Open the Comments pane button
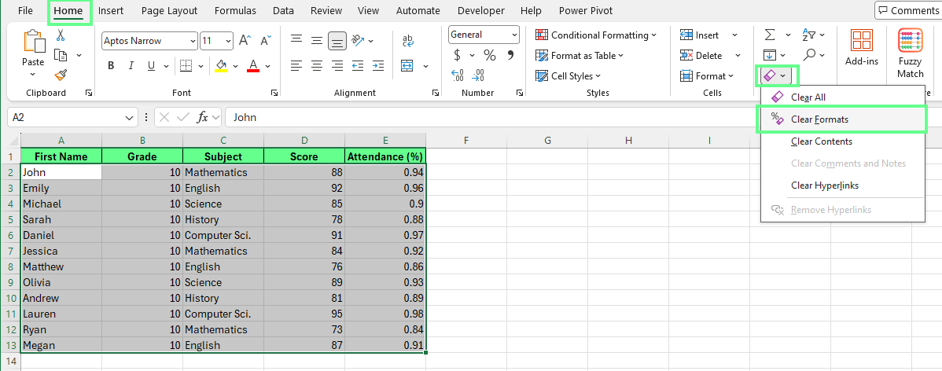 pyautogui.click(x=907, y=11)
